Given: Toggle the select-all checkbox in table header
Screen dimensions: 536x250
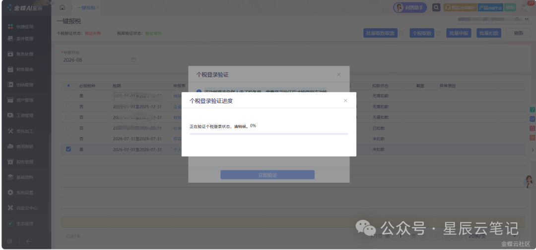Looking at the screenshot, I should pyautogui.click(x=68, y=86).
